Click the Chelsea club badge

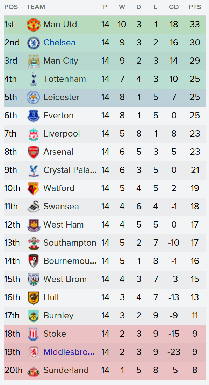(x=33, y=43)
